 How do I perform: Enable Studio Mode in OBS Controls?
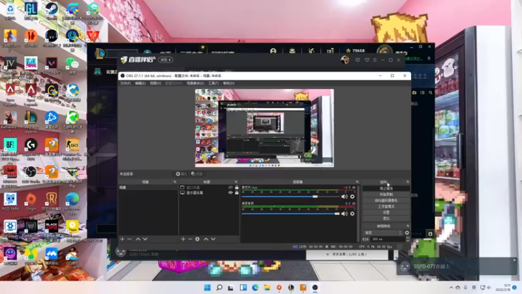pos(386,206)
